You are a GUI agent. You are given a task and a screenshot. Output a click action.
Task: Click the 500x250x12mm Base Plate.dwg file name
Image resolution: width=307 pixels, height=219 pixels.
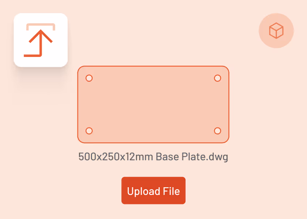pos(153,157)
